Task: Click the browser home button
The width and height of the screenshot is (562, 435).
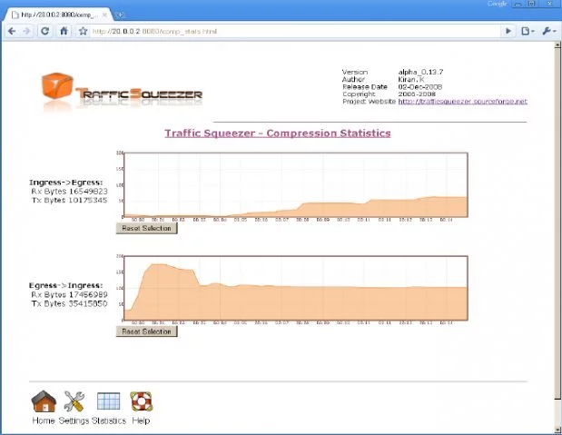Action: (x=64, y=31)
